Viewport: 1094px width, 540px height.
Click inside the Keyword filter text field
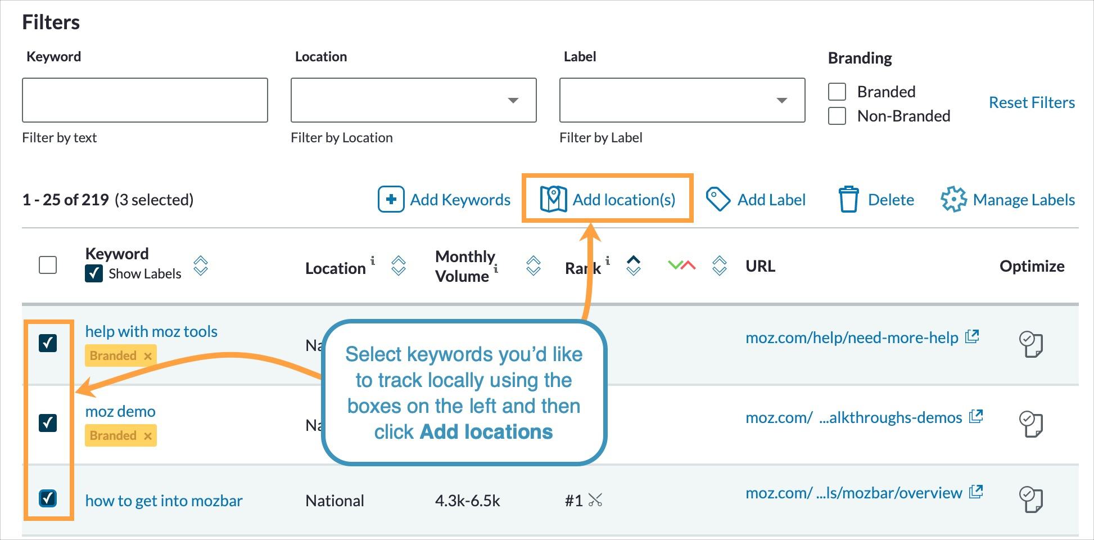tap(144, 100)
